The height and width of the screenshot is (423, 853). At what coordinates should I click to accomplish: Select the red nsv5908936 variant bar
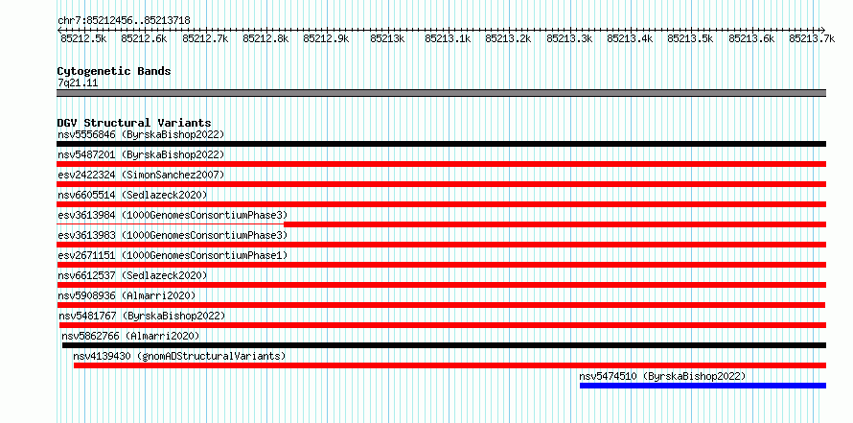coord(441,305)
